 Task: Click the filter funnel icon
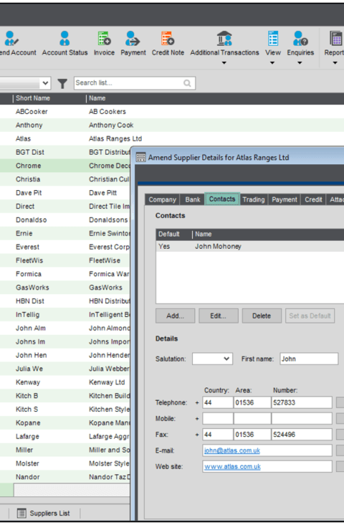coord(62,83)
